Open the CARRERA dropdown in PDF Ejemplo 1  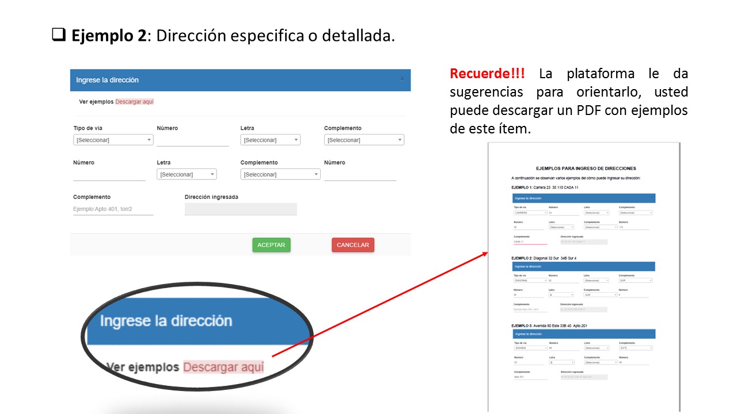[530, 213]
